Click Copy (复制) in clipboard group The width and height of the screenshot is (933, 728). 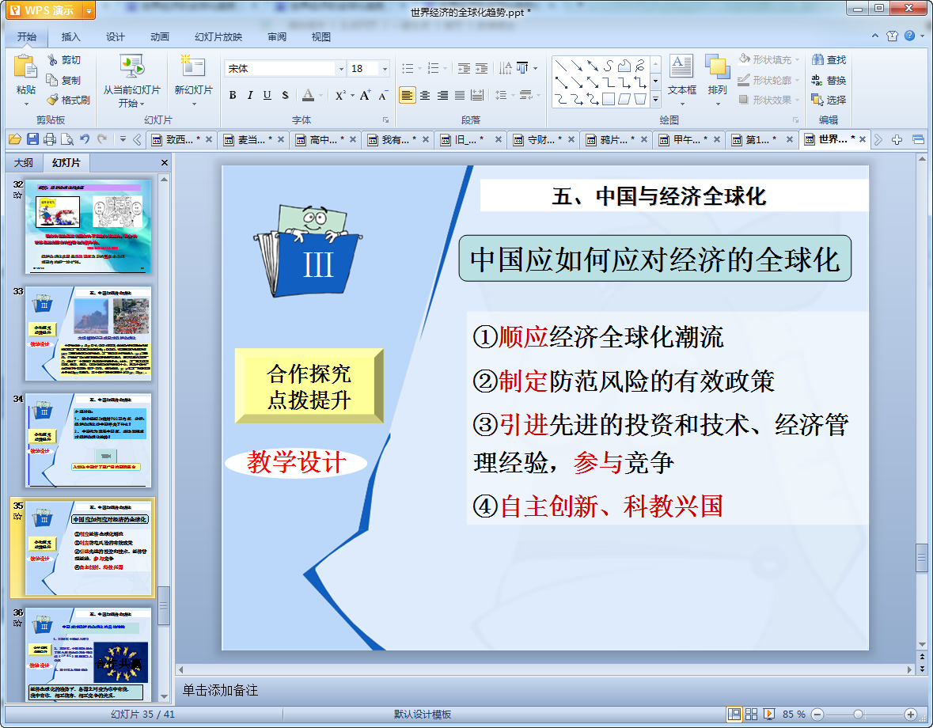click(x=63, y=80)
